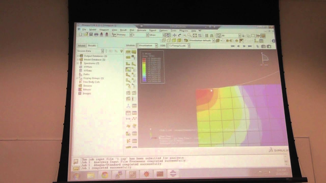
Task: Open Chrome from the Windows taskbar
Action: [x=105, y=175]
